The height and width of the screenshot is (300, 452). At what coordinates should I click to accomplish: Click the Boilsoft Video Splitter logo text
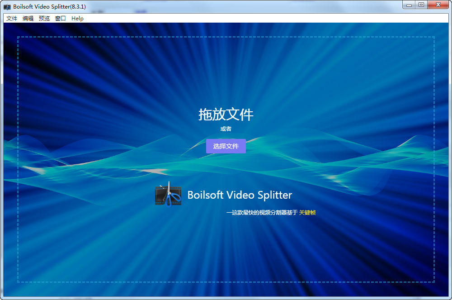pyautogui.click(x=240, y=195)
